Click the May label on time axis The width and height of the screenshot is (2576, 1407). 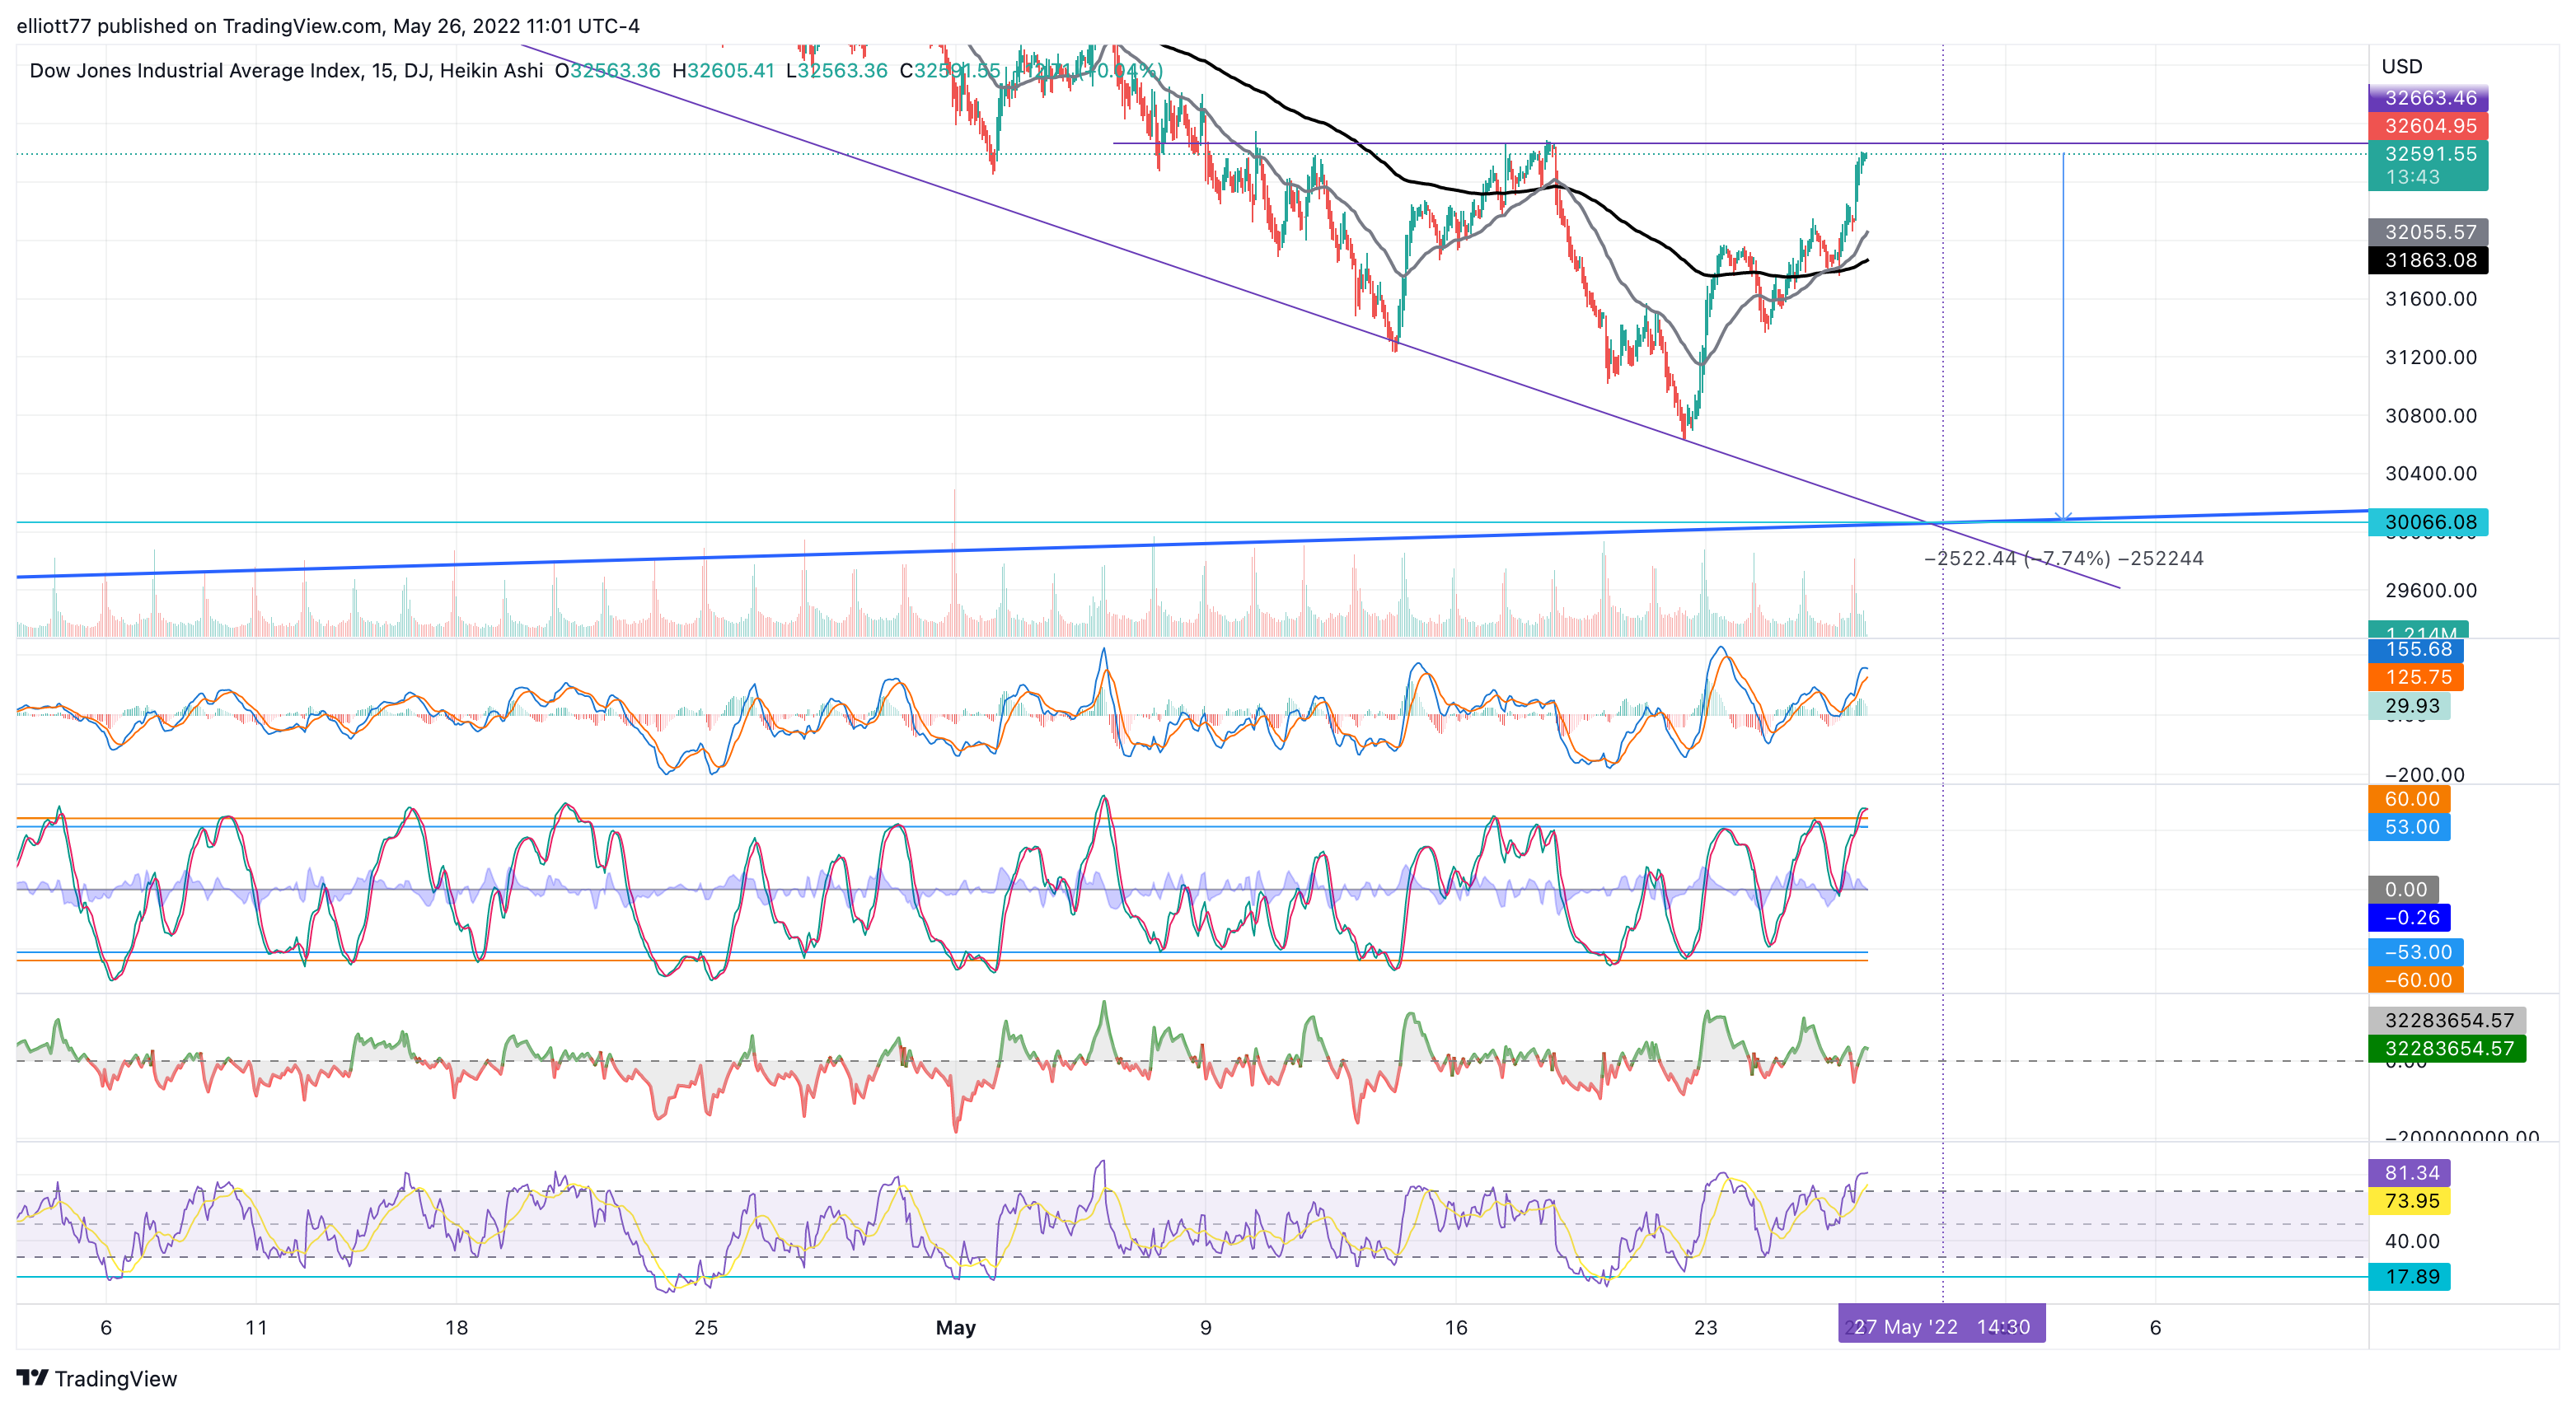tap(955, 1328)
